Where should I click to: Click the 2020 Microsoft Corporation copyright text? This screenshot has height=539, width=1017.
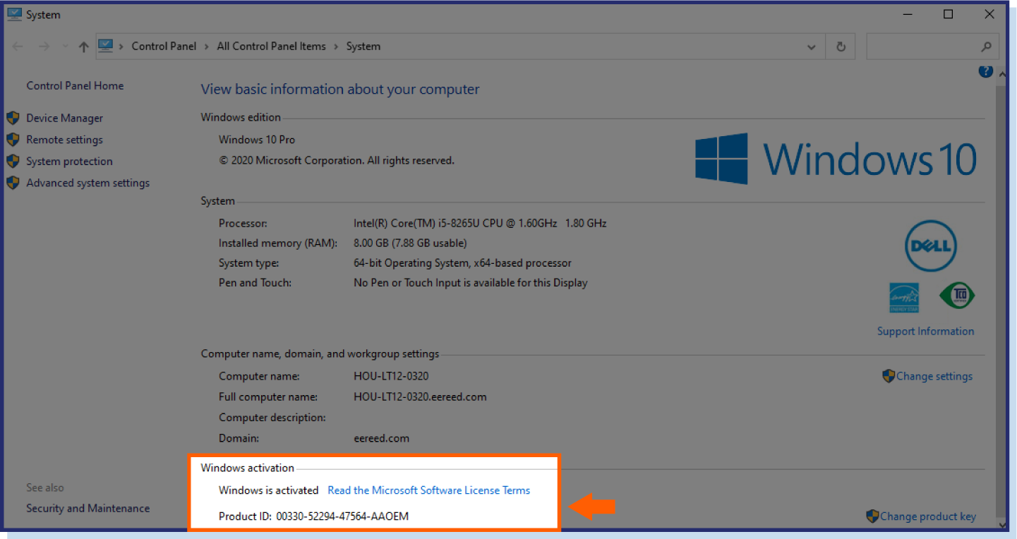(336, 160)
